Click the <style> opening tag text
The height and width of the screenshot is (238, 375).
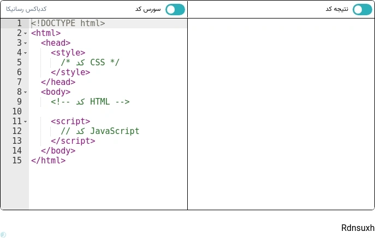coord(68,52)
